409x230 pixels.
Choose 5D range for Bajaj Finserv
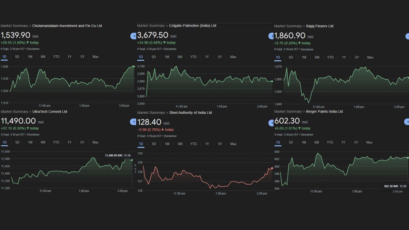[291, 57]
